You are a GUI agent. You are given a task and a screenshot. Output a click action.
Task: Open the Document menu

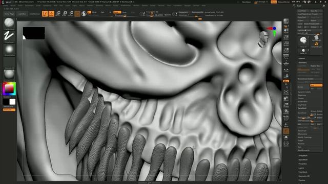click(29, 6)
